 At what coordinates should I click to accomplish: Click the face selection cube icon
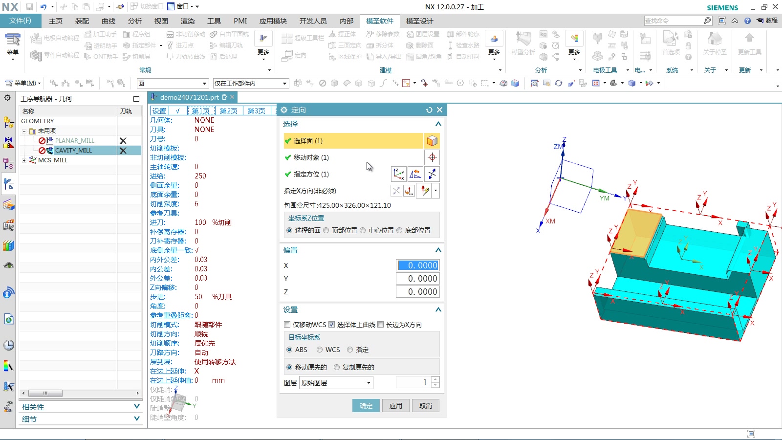pos(432,141)
